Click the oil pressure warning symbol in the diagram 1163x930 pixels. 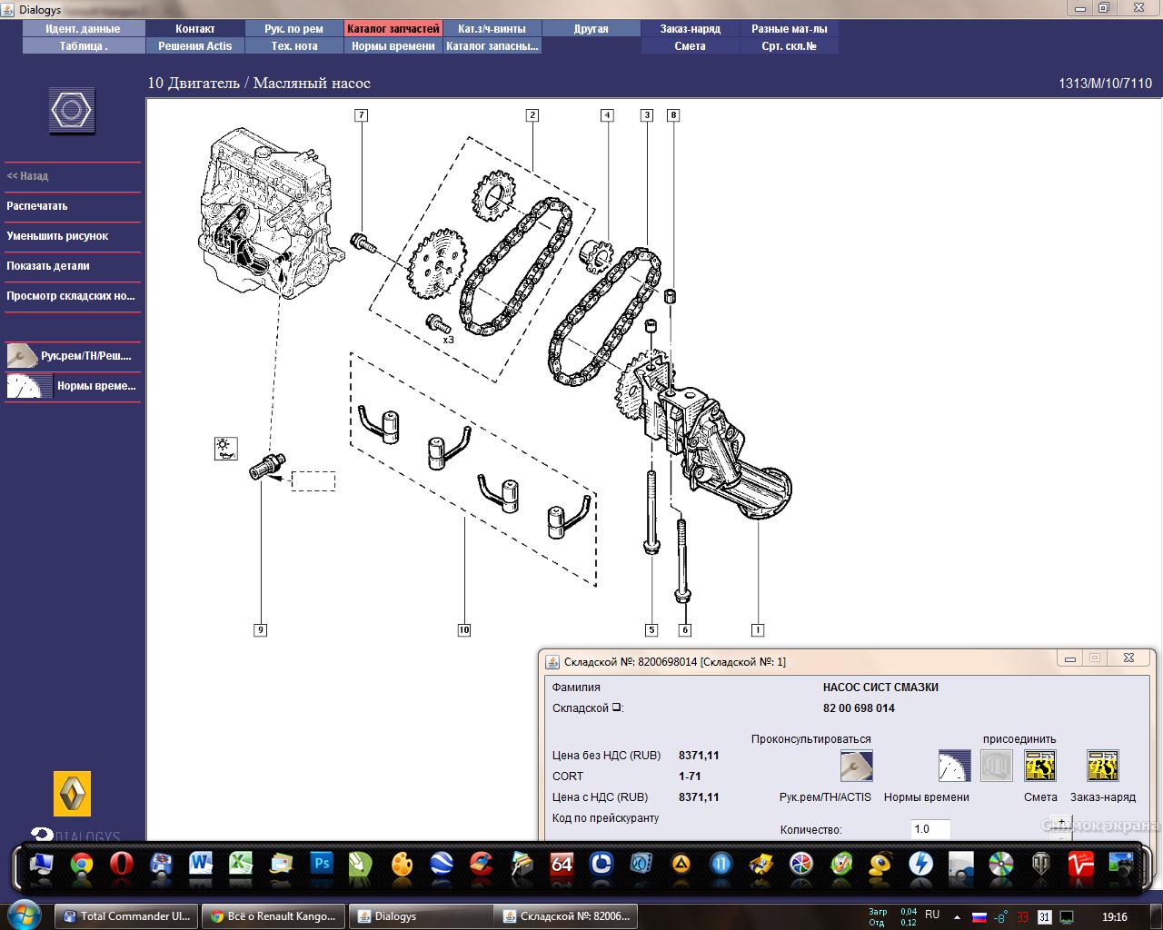pos(226,448)
